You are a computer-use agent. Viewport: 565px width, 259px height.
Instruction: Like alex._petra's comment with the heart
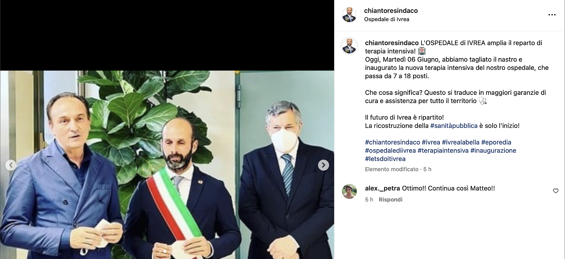click(x=556, y=191)
